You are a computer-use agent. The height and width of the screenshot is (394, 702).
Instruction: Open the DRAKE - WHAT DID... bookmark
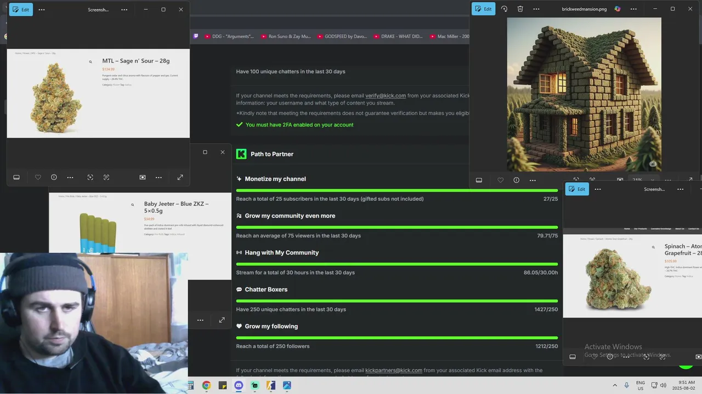click(398, 36)
